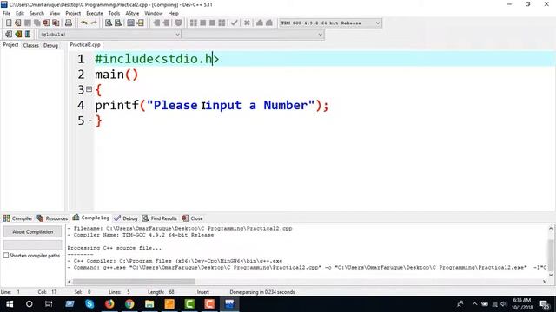Click the compile progress bar below Abort Compilation
556x312 pixels.
33,244
